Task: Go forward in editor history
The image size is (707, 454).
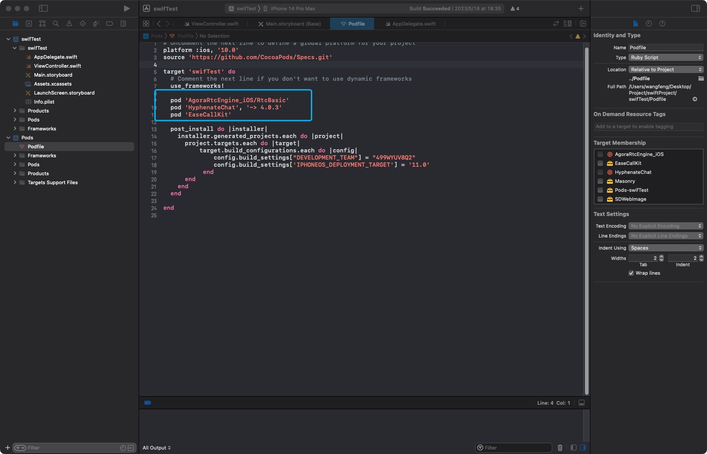Action: point(168,23)
